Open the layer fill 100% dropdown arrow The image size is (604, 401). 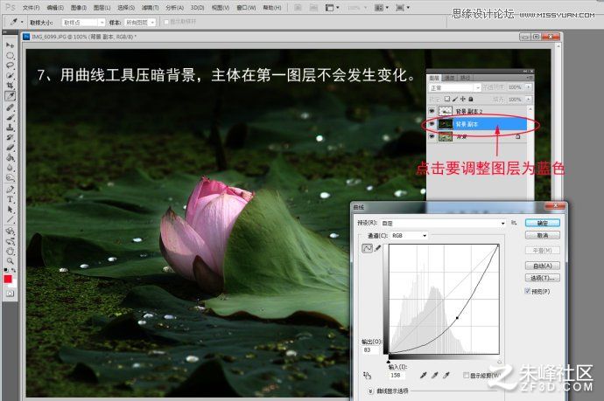coord(529,100)
